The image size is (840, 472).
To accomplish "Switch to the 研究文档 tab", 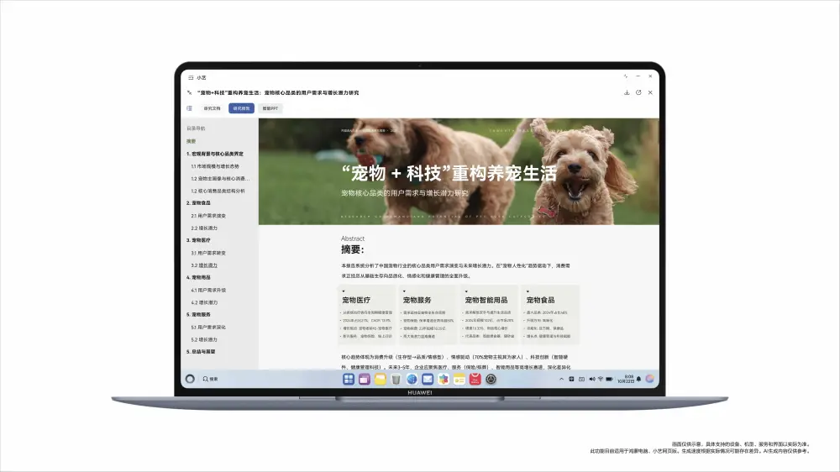I will pyautogui.click(x=213, y=108).
